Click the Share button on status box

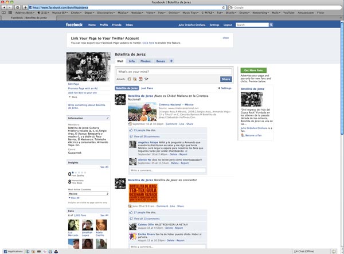(x=226, y=79)
